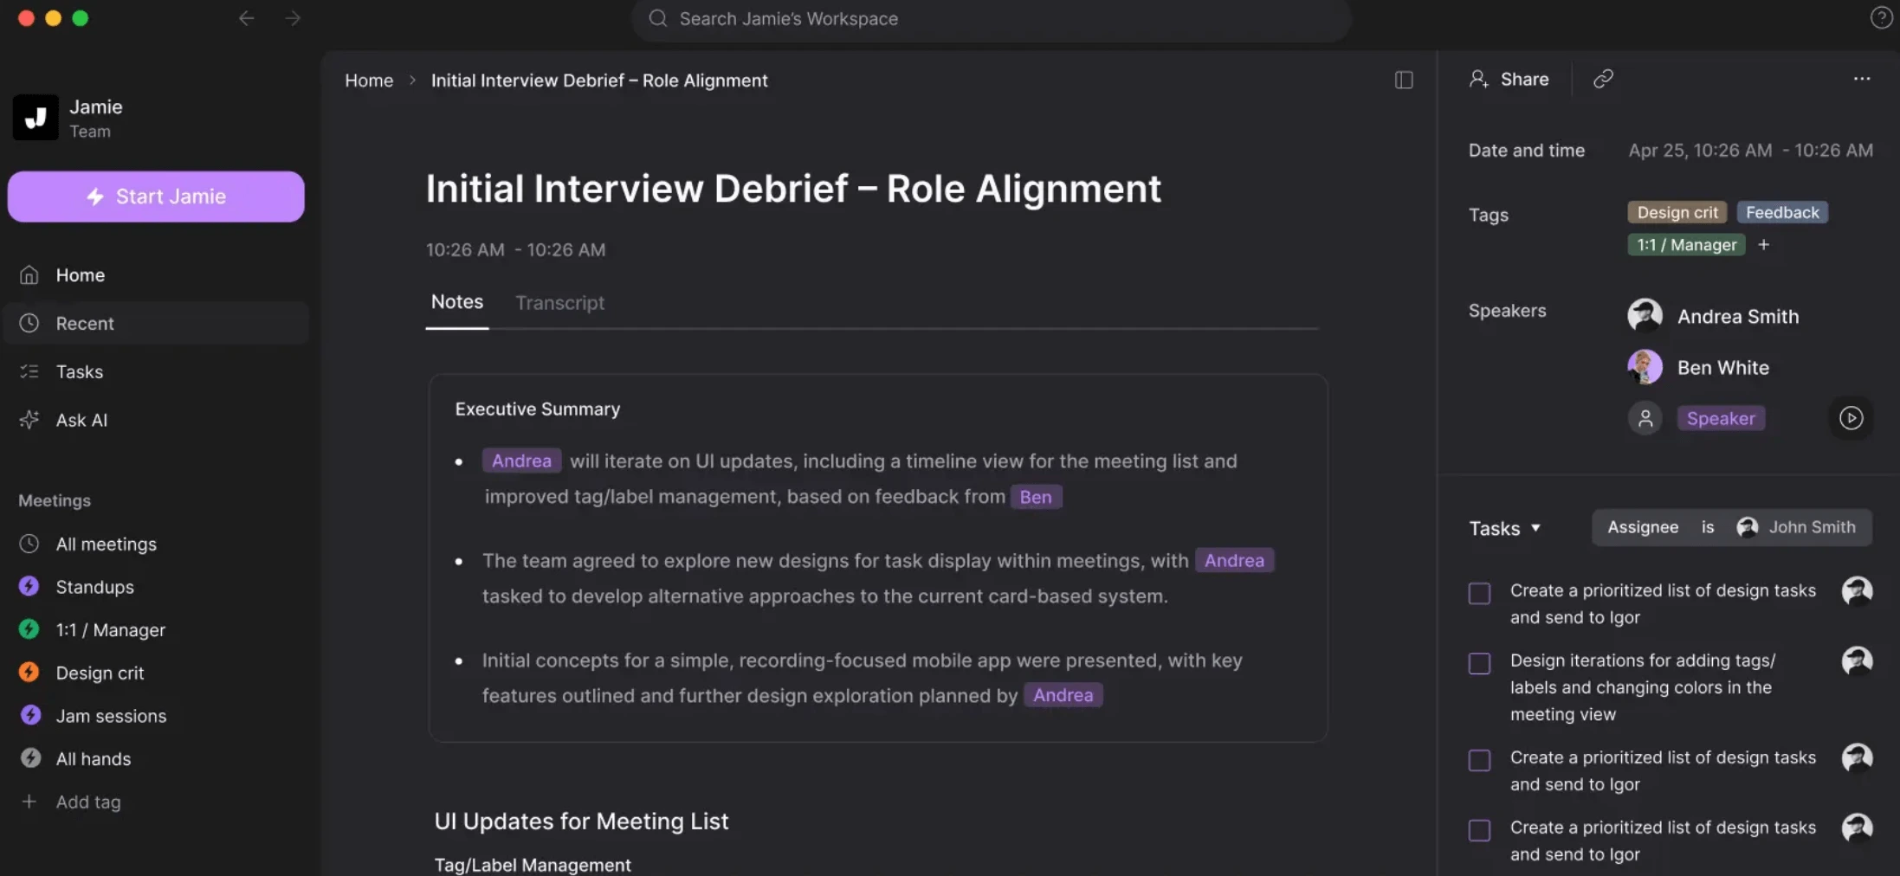Screen dimensions: 1900x876
Task: Click the Start Jamie button
Action: coord(156,196)
